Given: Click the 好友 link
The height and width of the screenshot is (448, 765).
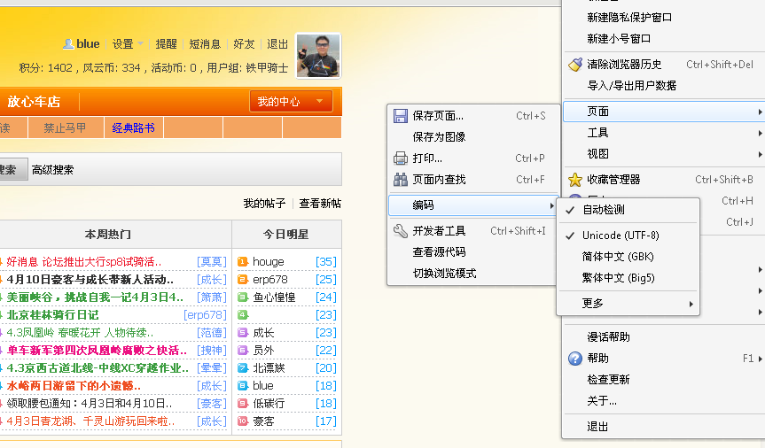Looking at the screenshot, I should [x=244, y=44].
